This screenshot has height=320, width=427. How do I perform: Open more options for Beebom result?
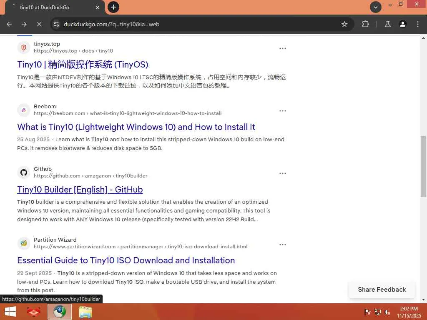pyautogui.click(x=283, y=111)
